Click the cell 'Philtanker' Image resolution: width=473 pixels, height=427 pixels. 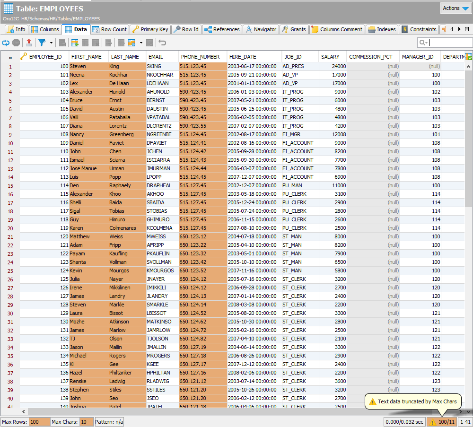click(x=127, y=373)
